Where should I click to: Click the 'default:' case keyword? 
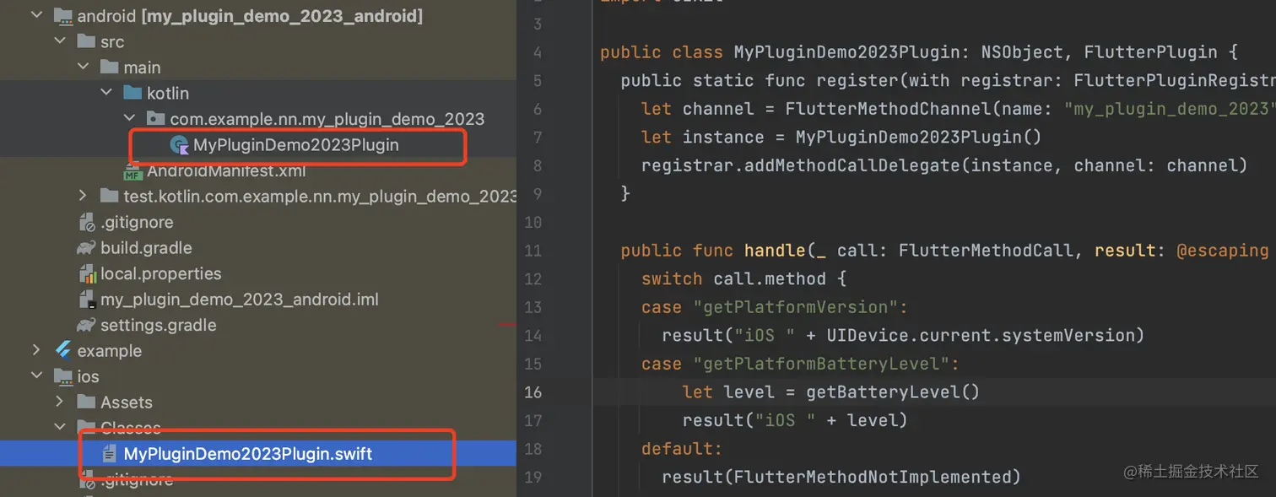pyautogui.click(x=682, y=448)
